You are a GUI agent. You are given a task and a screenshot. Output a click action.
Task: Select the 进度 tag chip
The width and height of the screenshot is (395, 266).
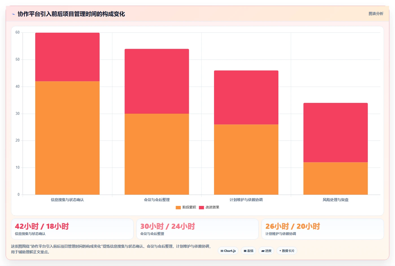[x=266, y=251]
